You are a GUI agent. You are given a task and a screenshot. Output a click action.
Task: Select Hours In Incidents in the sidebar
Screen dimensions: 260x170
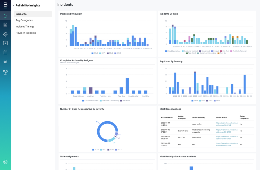click(26, 33)
